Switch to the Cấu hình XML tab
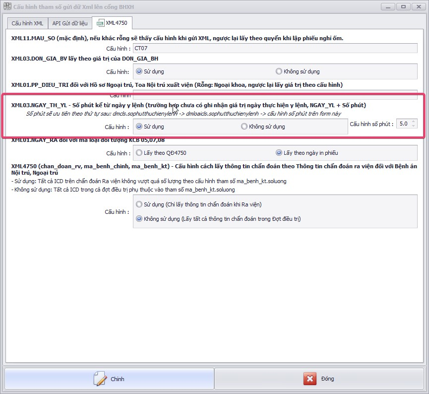 [x=27, y=23]
